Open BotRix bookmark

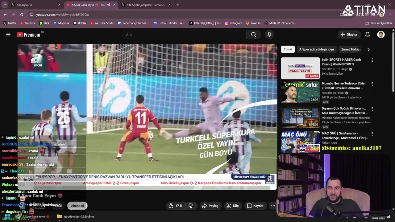click(80, 23)
